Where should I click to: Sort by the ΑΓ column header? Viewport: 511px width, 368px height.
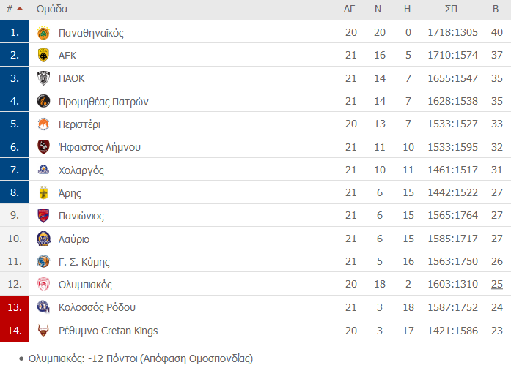[349, 9]
